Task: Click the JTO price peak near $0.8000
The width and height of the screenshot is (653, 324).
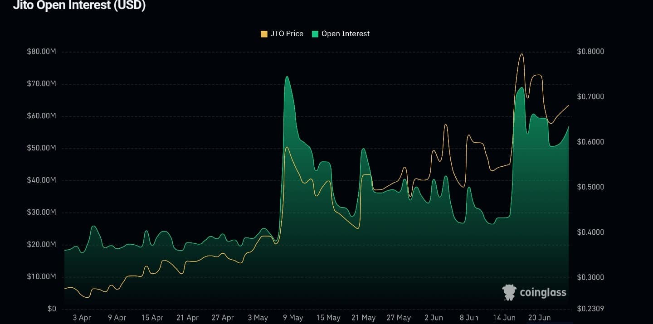Action: click(x=521, y=54)
